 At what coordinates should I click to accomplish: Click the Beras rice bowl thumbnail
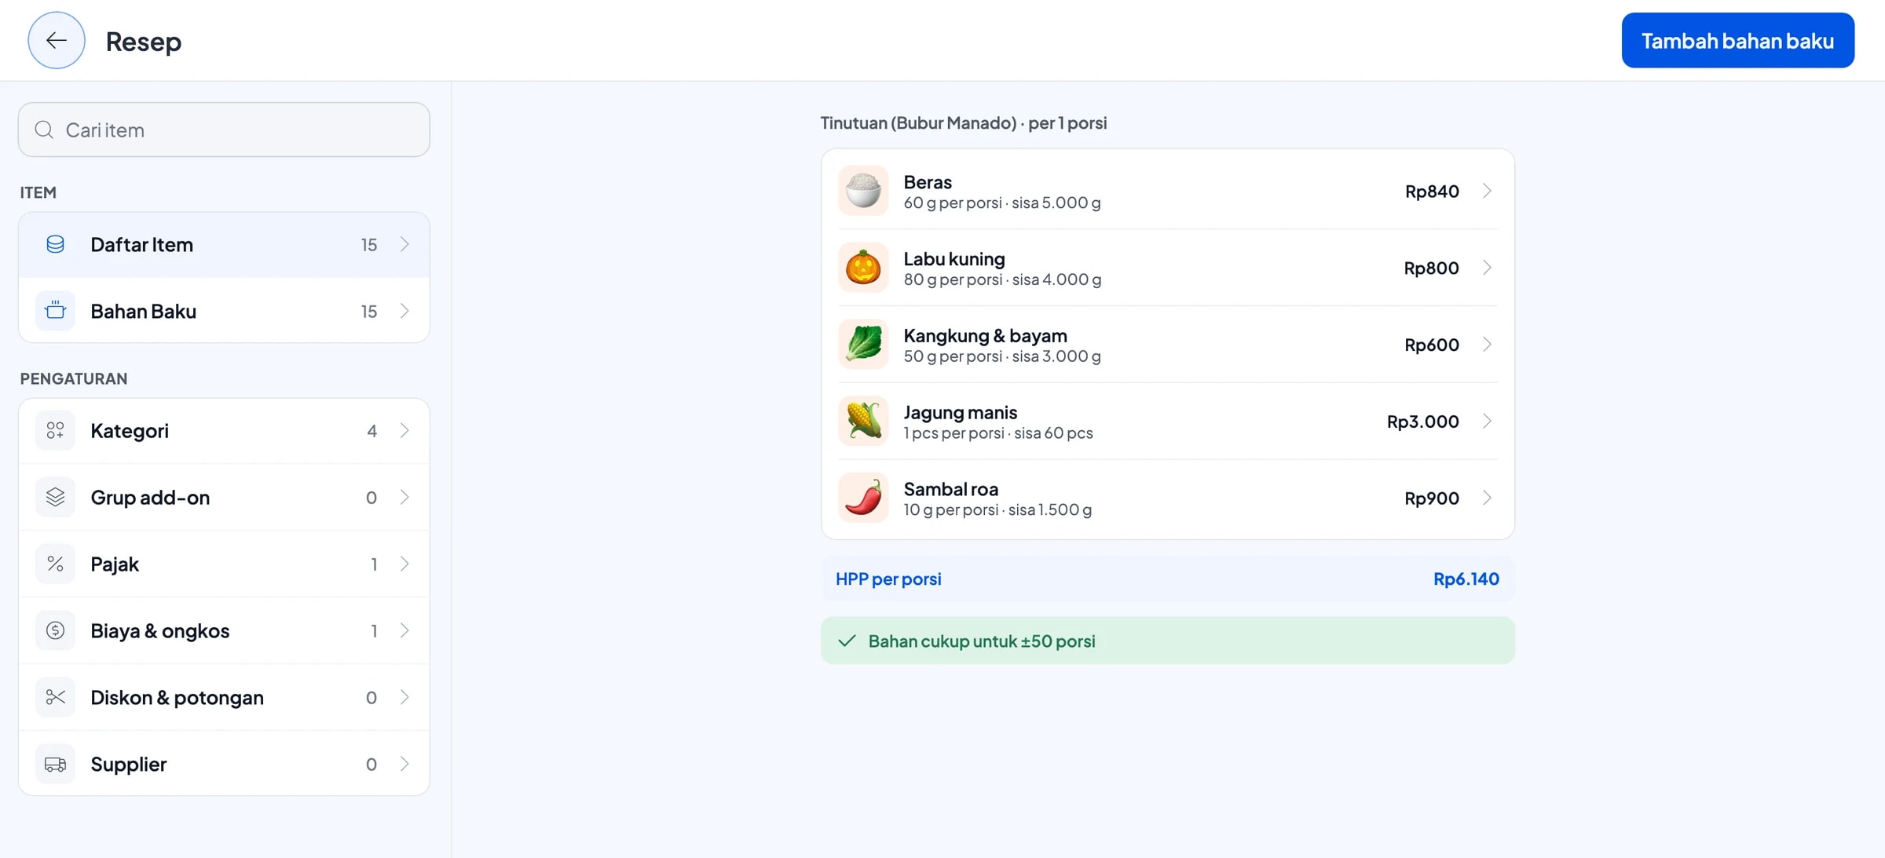pyautogui.click(x=863, y=191)
